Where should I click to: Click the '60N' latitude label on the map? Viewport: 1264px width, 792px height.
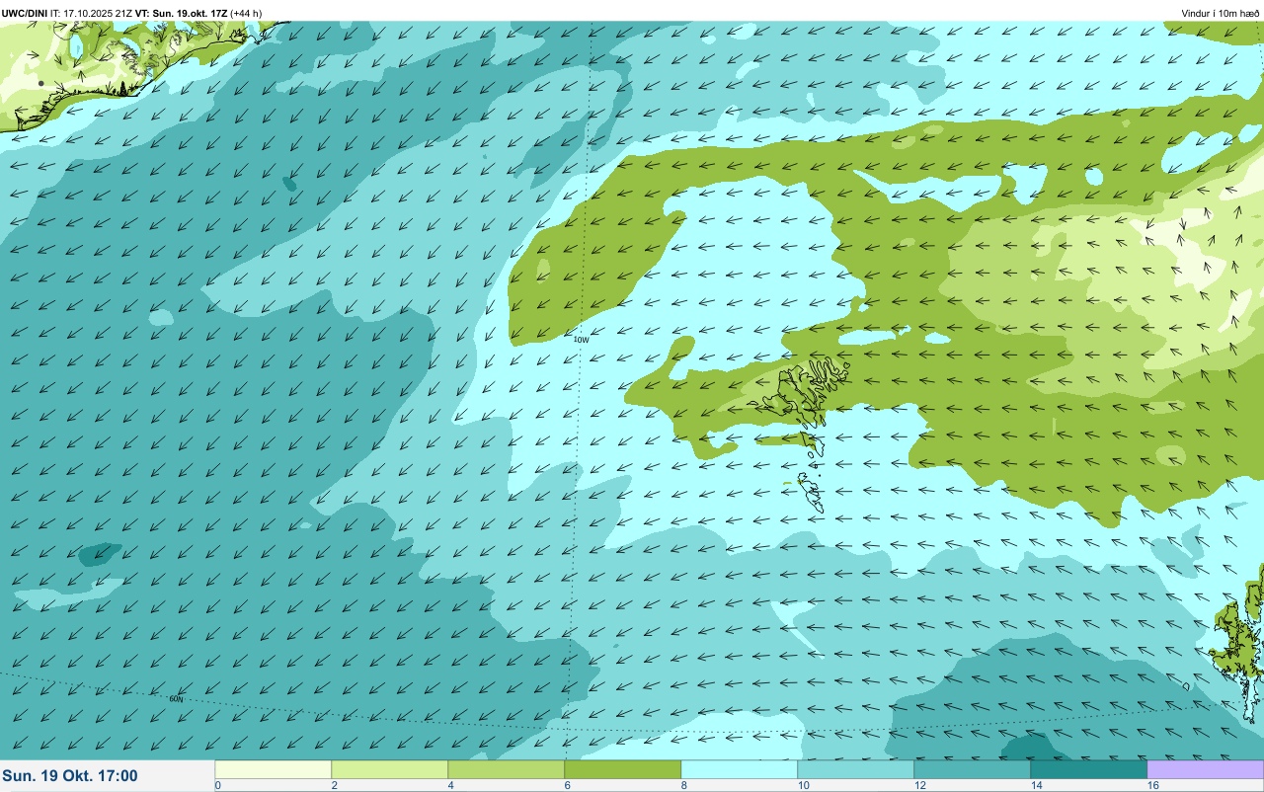tap(176, 699)
